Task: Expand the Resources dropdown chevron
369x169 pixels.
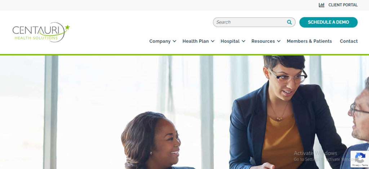Action: 279,41
